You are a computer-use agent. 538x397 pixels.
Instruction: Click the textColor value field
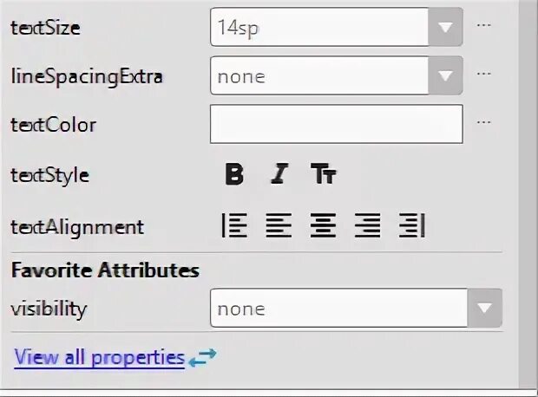(x=336, y=124)
